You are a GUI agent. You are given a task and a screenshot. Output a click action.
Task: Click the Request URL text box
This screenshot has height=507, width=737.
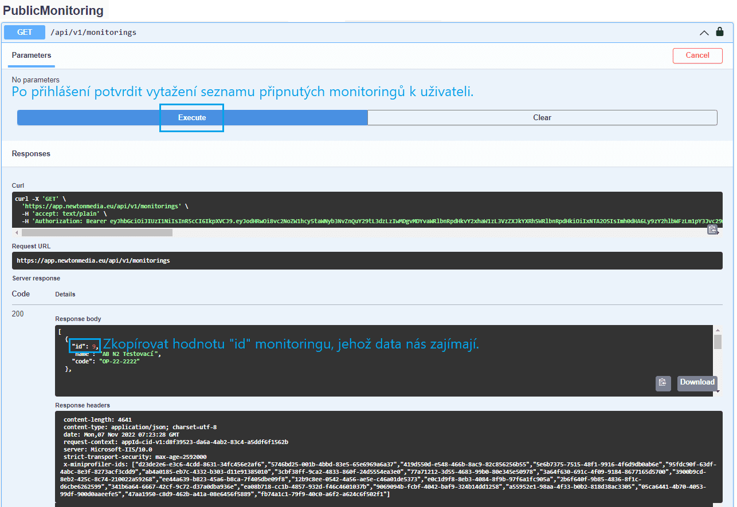point(367,260)
